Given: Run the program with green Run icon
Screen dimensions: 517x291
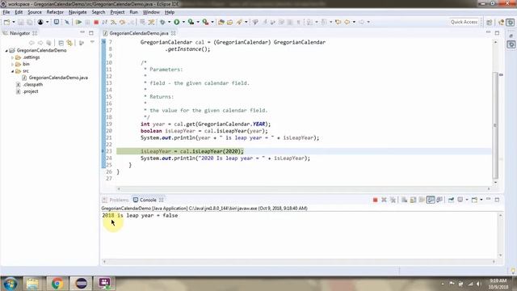Looking at the screenshot, I should pyautogui.click(x=177, y=22).
